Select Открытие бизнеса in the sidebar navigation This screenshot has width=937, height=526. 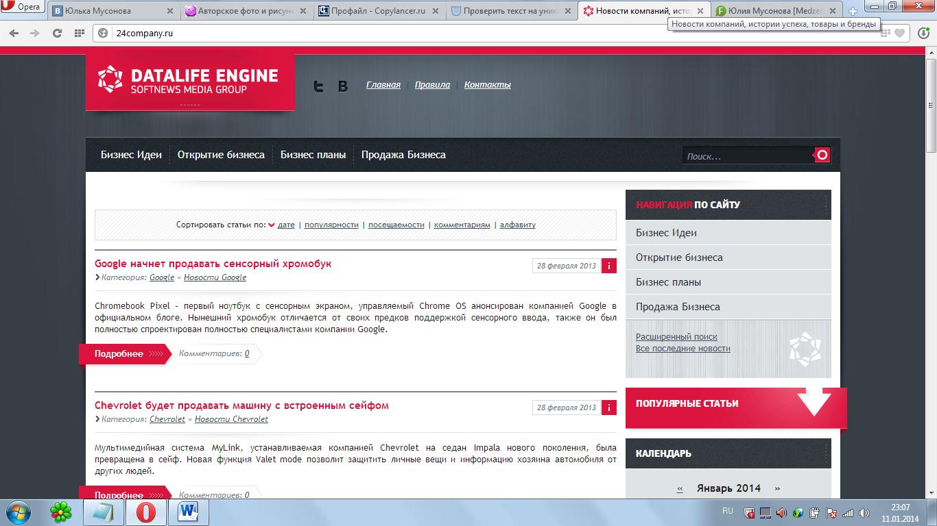(728, 258)
